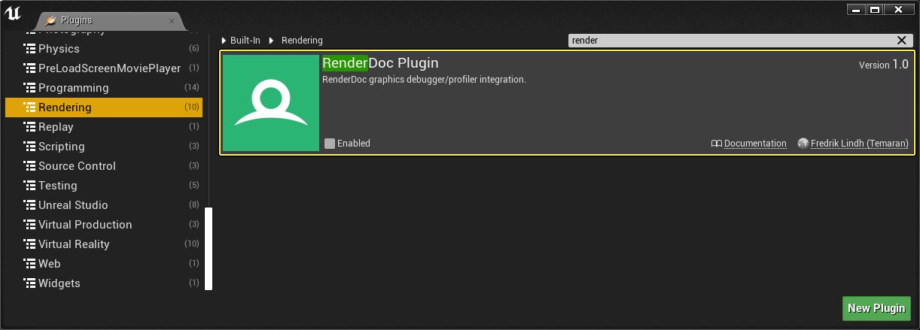Minimize the Plugins window

click(x=855, y=10)
